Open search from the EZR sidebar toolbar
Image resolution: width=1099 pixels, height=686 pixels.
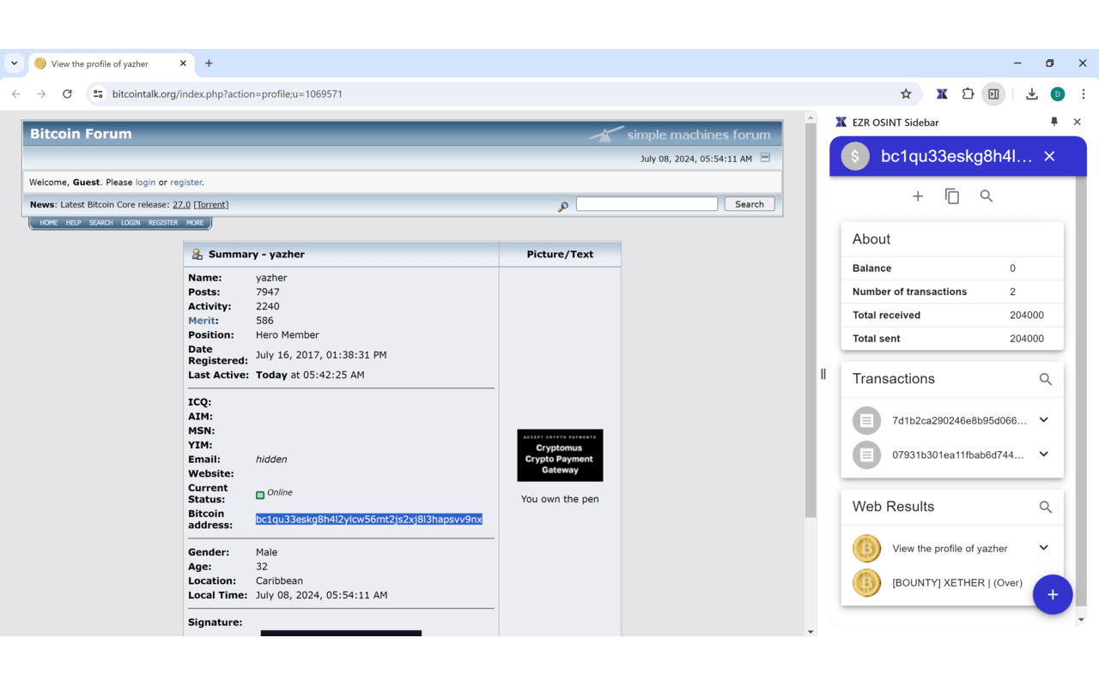[986, 196]
